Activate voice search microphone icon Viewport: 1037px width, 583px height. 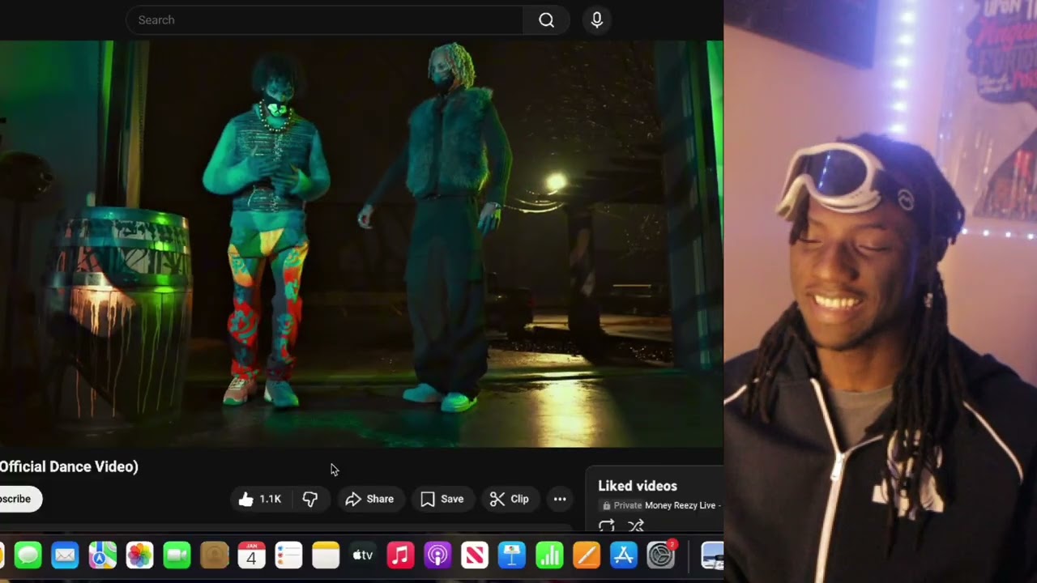[597, 20]
